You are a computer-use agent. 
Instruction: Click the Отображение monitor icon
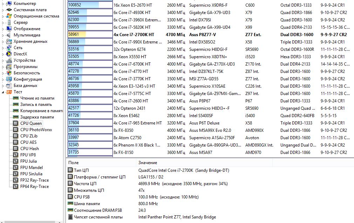pos(9,29)
